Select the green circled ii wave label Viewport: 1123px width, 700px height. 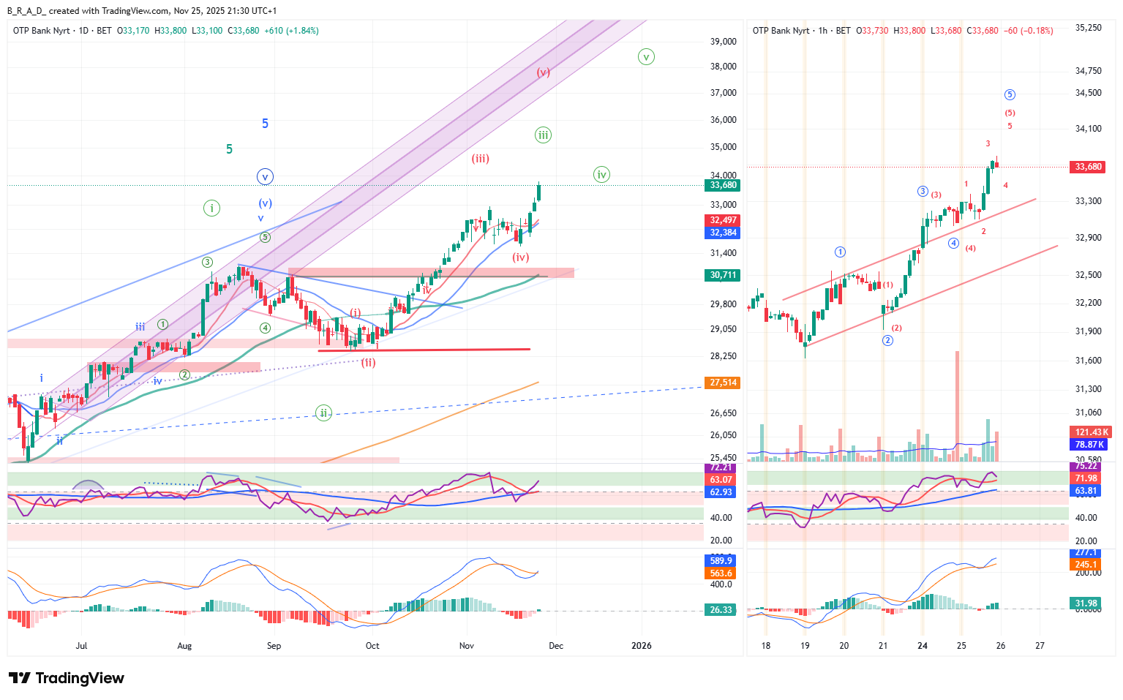[x=323, y=413]
